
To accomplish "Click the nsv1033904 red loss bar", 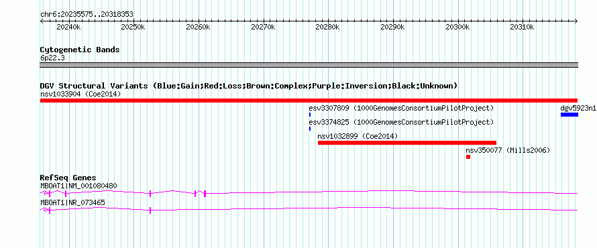I will pyautogui.click(x=309, y=101).
